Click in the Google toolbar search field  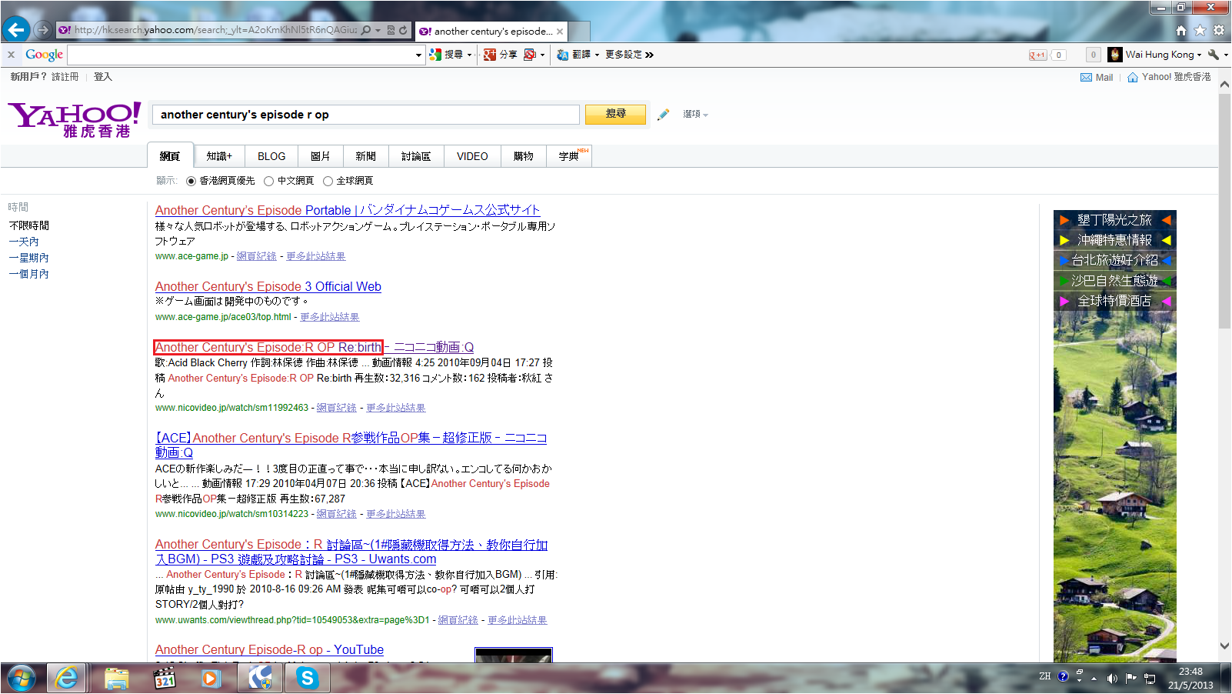[x=241, y=55]
